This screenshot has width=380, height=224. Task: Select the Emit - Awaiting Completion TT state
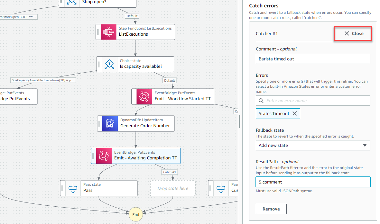coord(136,156)
